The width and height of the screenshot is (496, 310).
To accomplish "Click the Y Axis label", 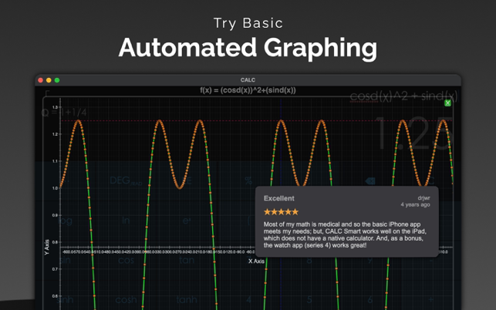I will [47, 248].
